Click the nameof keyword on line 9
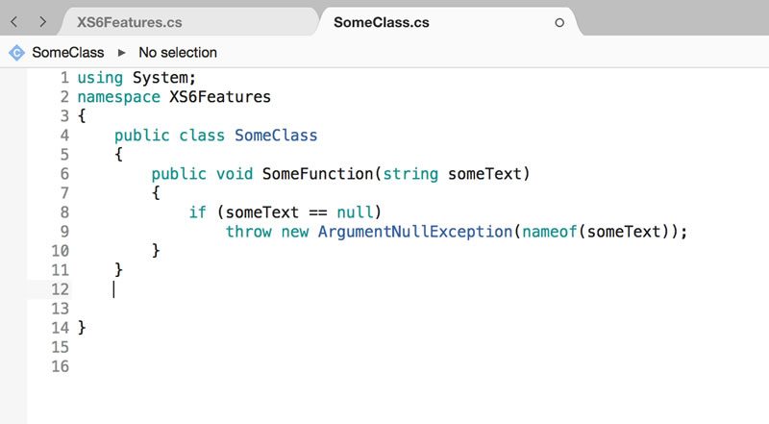 pos(549,232)
